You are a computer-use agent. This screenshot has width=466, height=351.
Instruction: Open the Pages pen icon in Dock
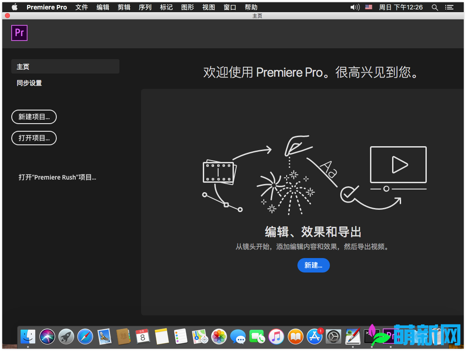click(x=353, y=337)
